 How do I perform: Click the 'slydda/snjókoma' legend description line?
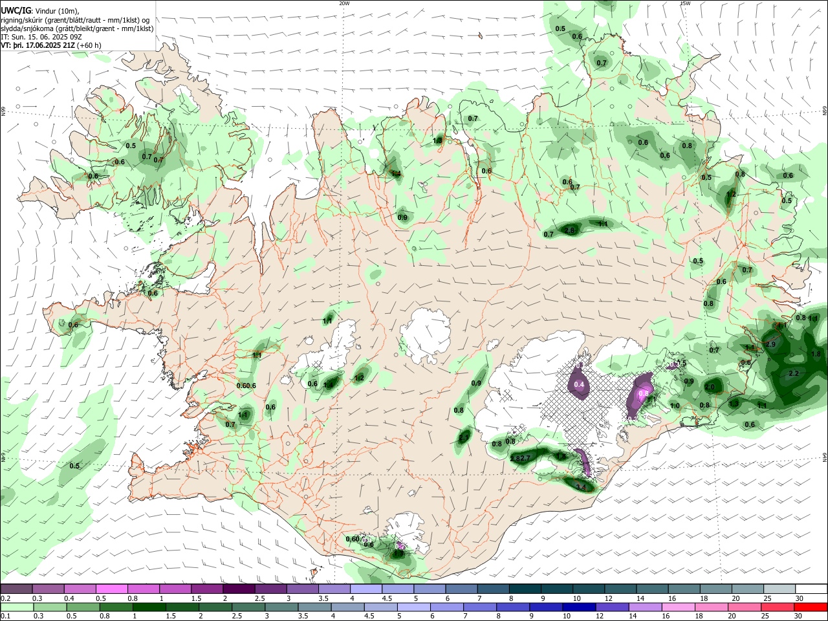pos(77,28)
